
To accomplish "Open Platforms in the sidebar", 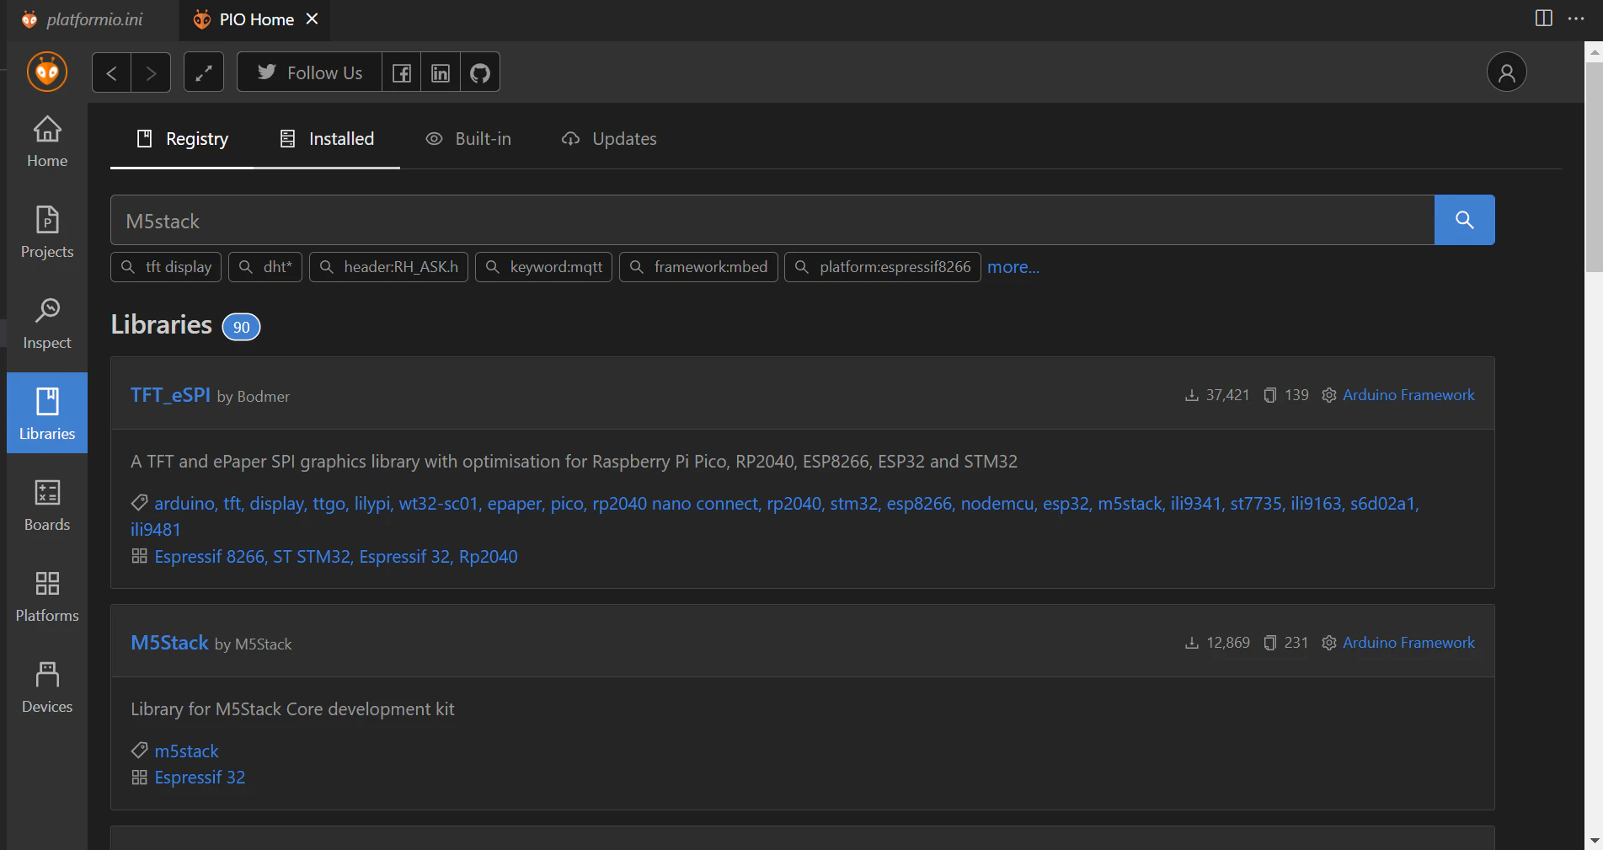I will click(x=47, y=596).
